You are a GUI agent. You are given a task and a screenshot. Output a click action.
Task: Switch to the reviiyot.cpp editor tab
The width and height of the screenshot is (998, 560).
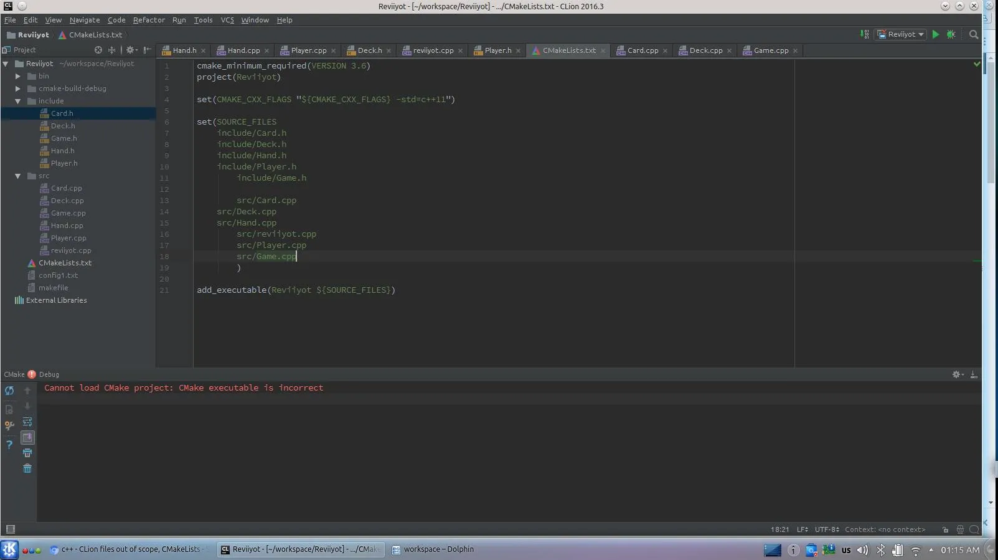433,50
